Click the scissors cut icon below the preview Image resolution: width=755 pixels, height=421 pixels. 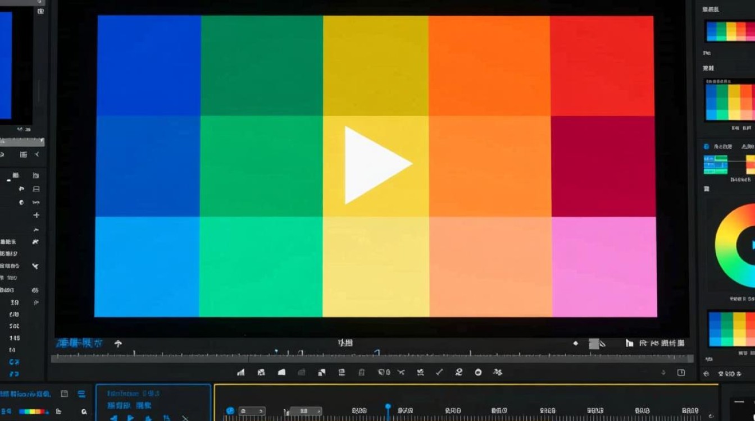(401, 372)
